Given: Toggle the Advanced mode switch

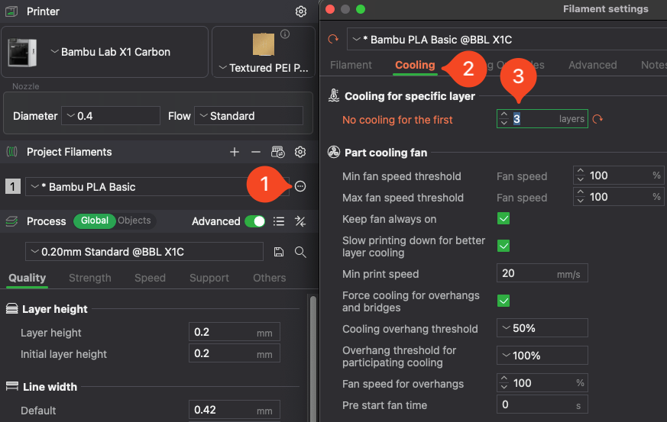Looking at the screenshot, I should (254, 221).
